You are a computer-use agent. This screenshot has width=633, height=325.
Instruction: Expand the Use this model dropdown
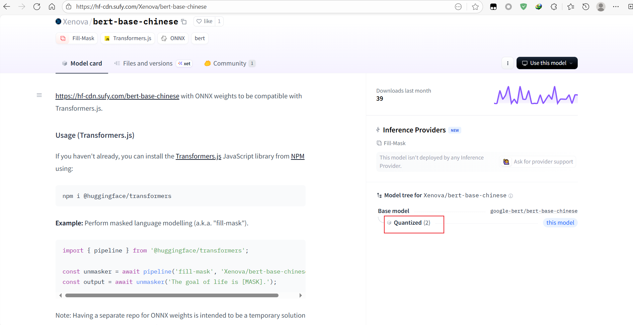coord(547,63)
